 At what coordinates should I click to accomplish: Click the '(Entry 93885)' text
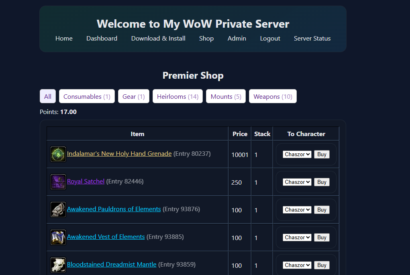165,237
